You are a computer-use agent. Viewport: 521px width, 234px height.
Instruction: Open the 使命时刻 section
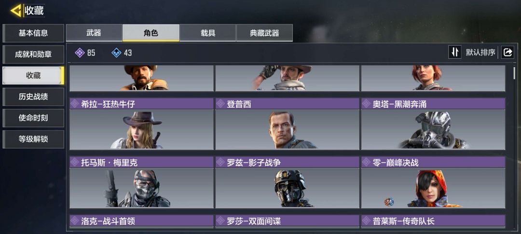[x=33, y=118]
